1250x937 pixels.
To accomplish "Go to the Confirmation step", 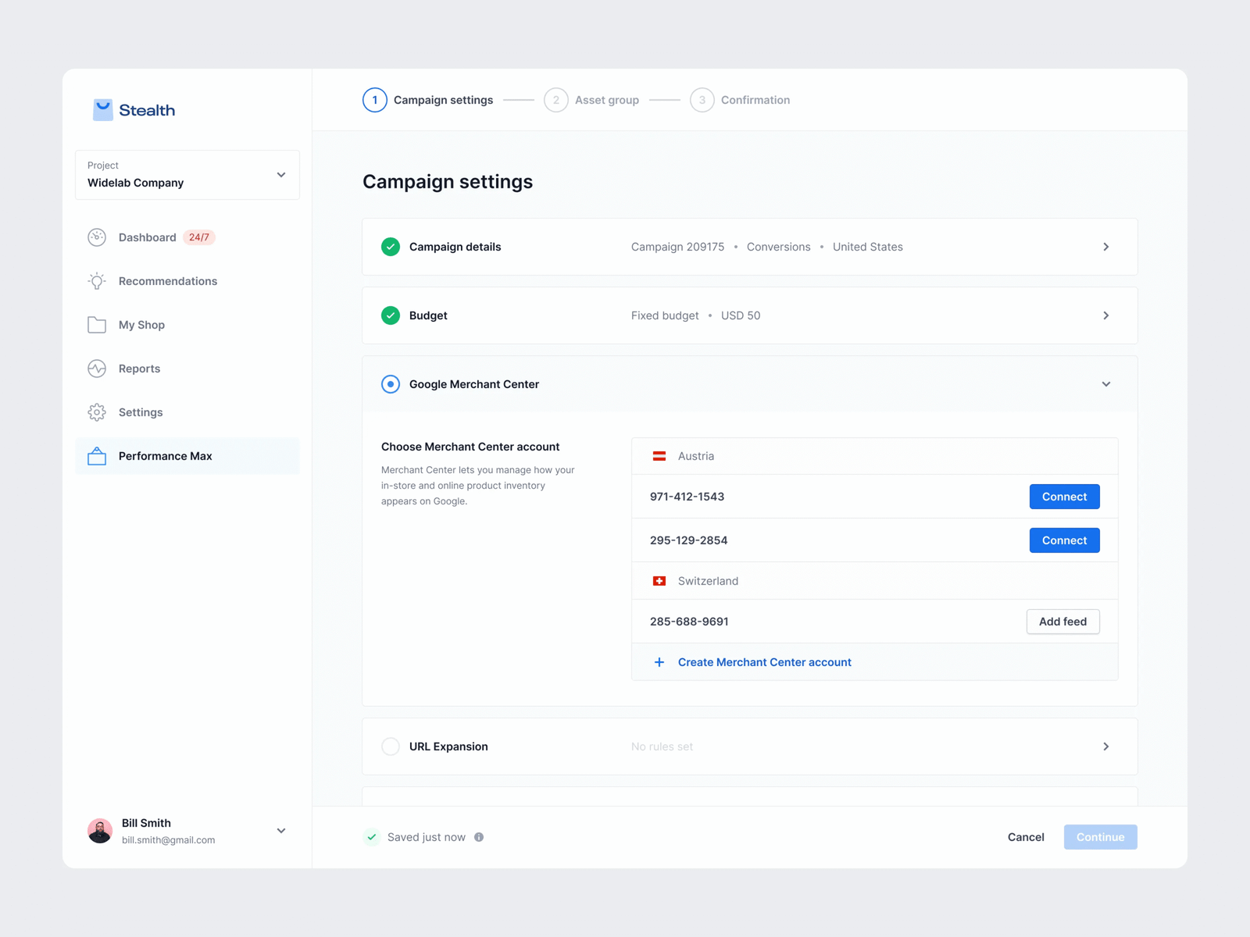I will (741, 100).
